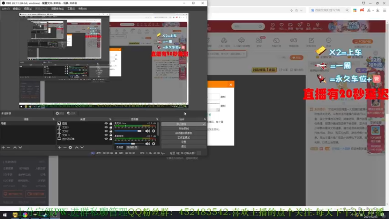
Task: Move source up in Sources toolbar
Action: pos(77,147)
